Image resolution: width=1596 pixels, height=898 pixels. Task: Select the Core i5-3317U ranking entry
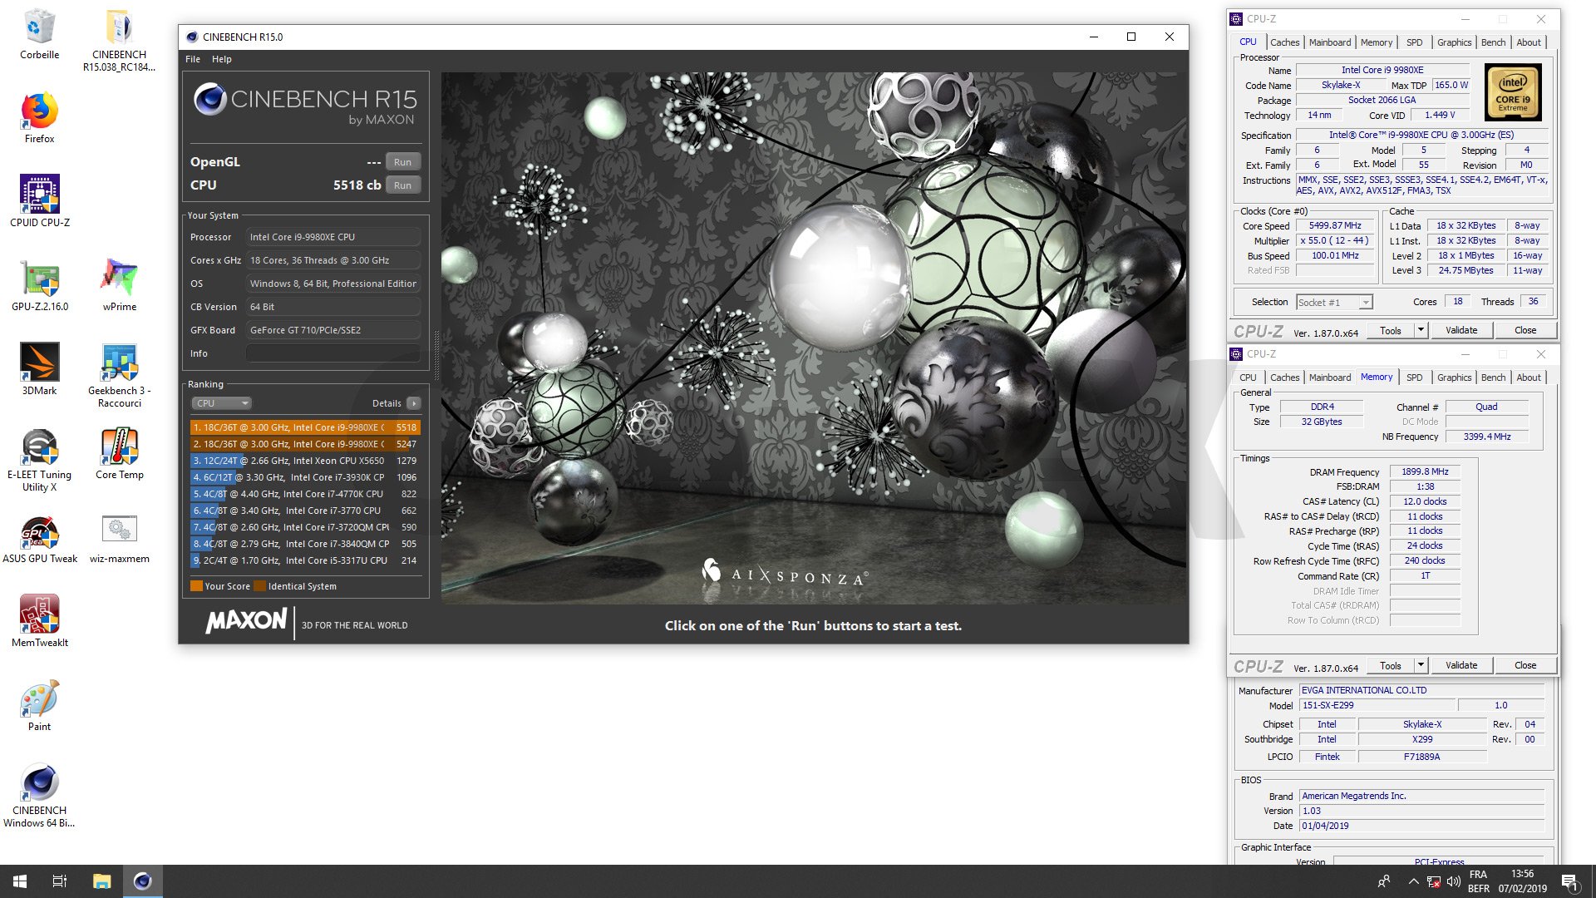305,560
